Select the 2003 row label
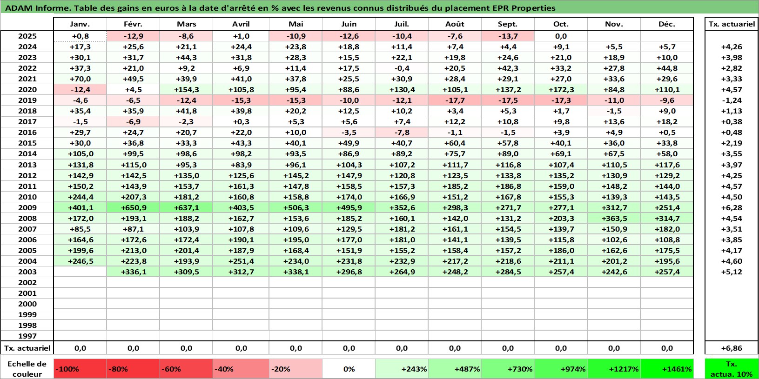759x379 pixels. coord(27,272)
